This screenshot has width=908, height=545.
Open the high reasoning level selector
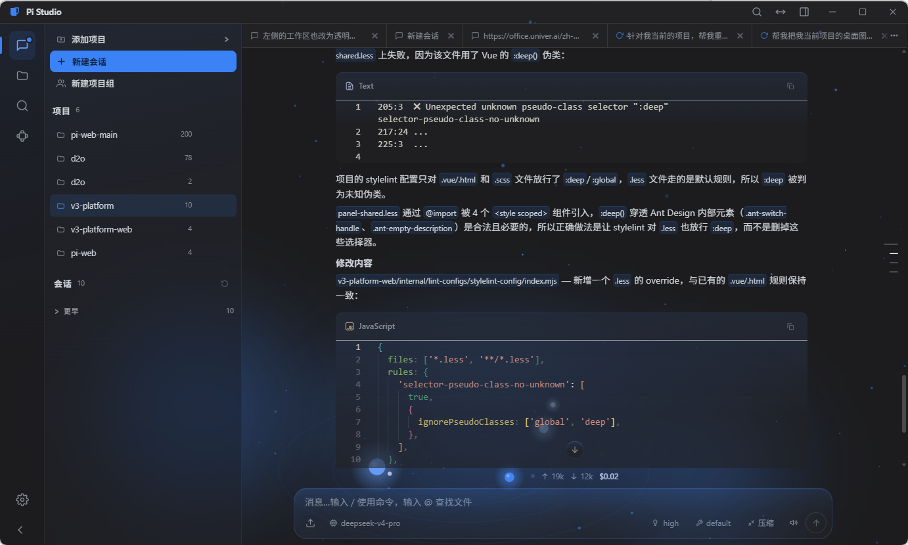tap(665, 523)
